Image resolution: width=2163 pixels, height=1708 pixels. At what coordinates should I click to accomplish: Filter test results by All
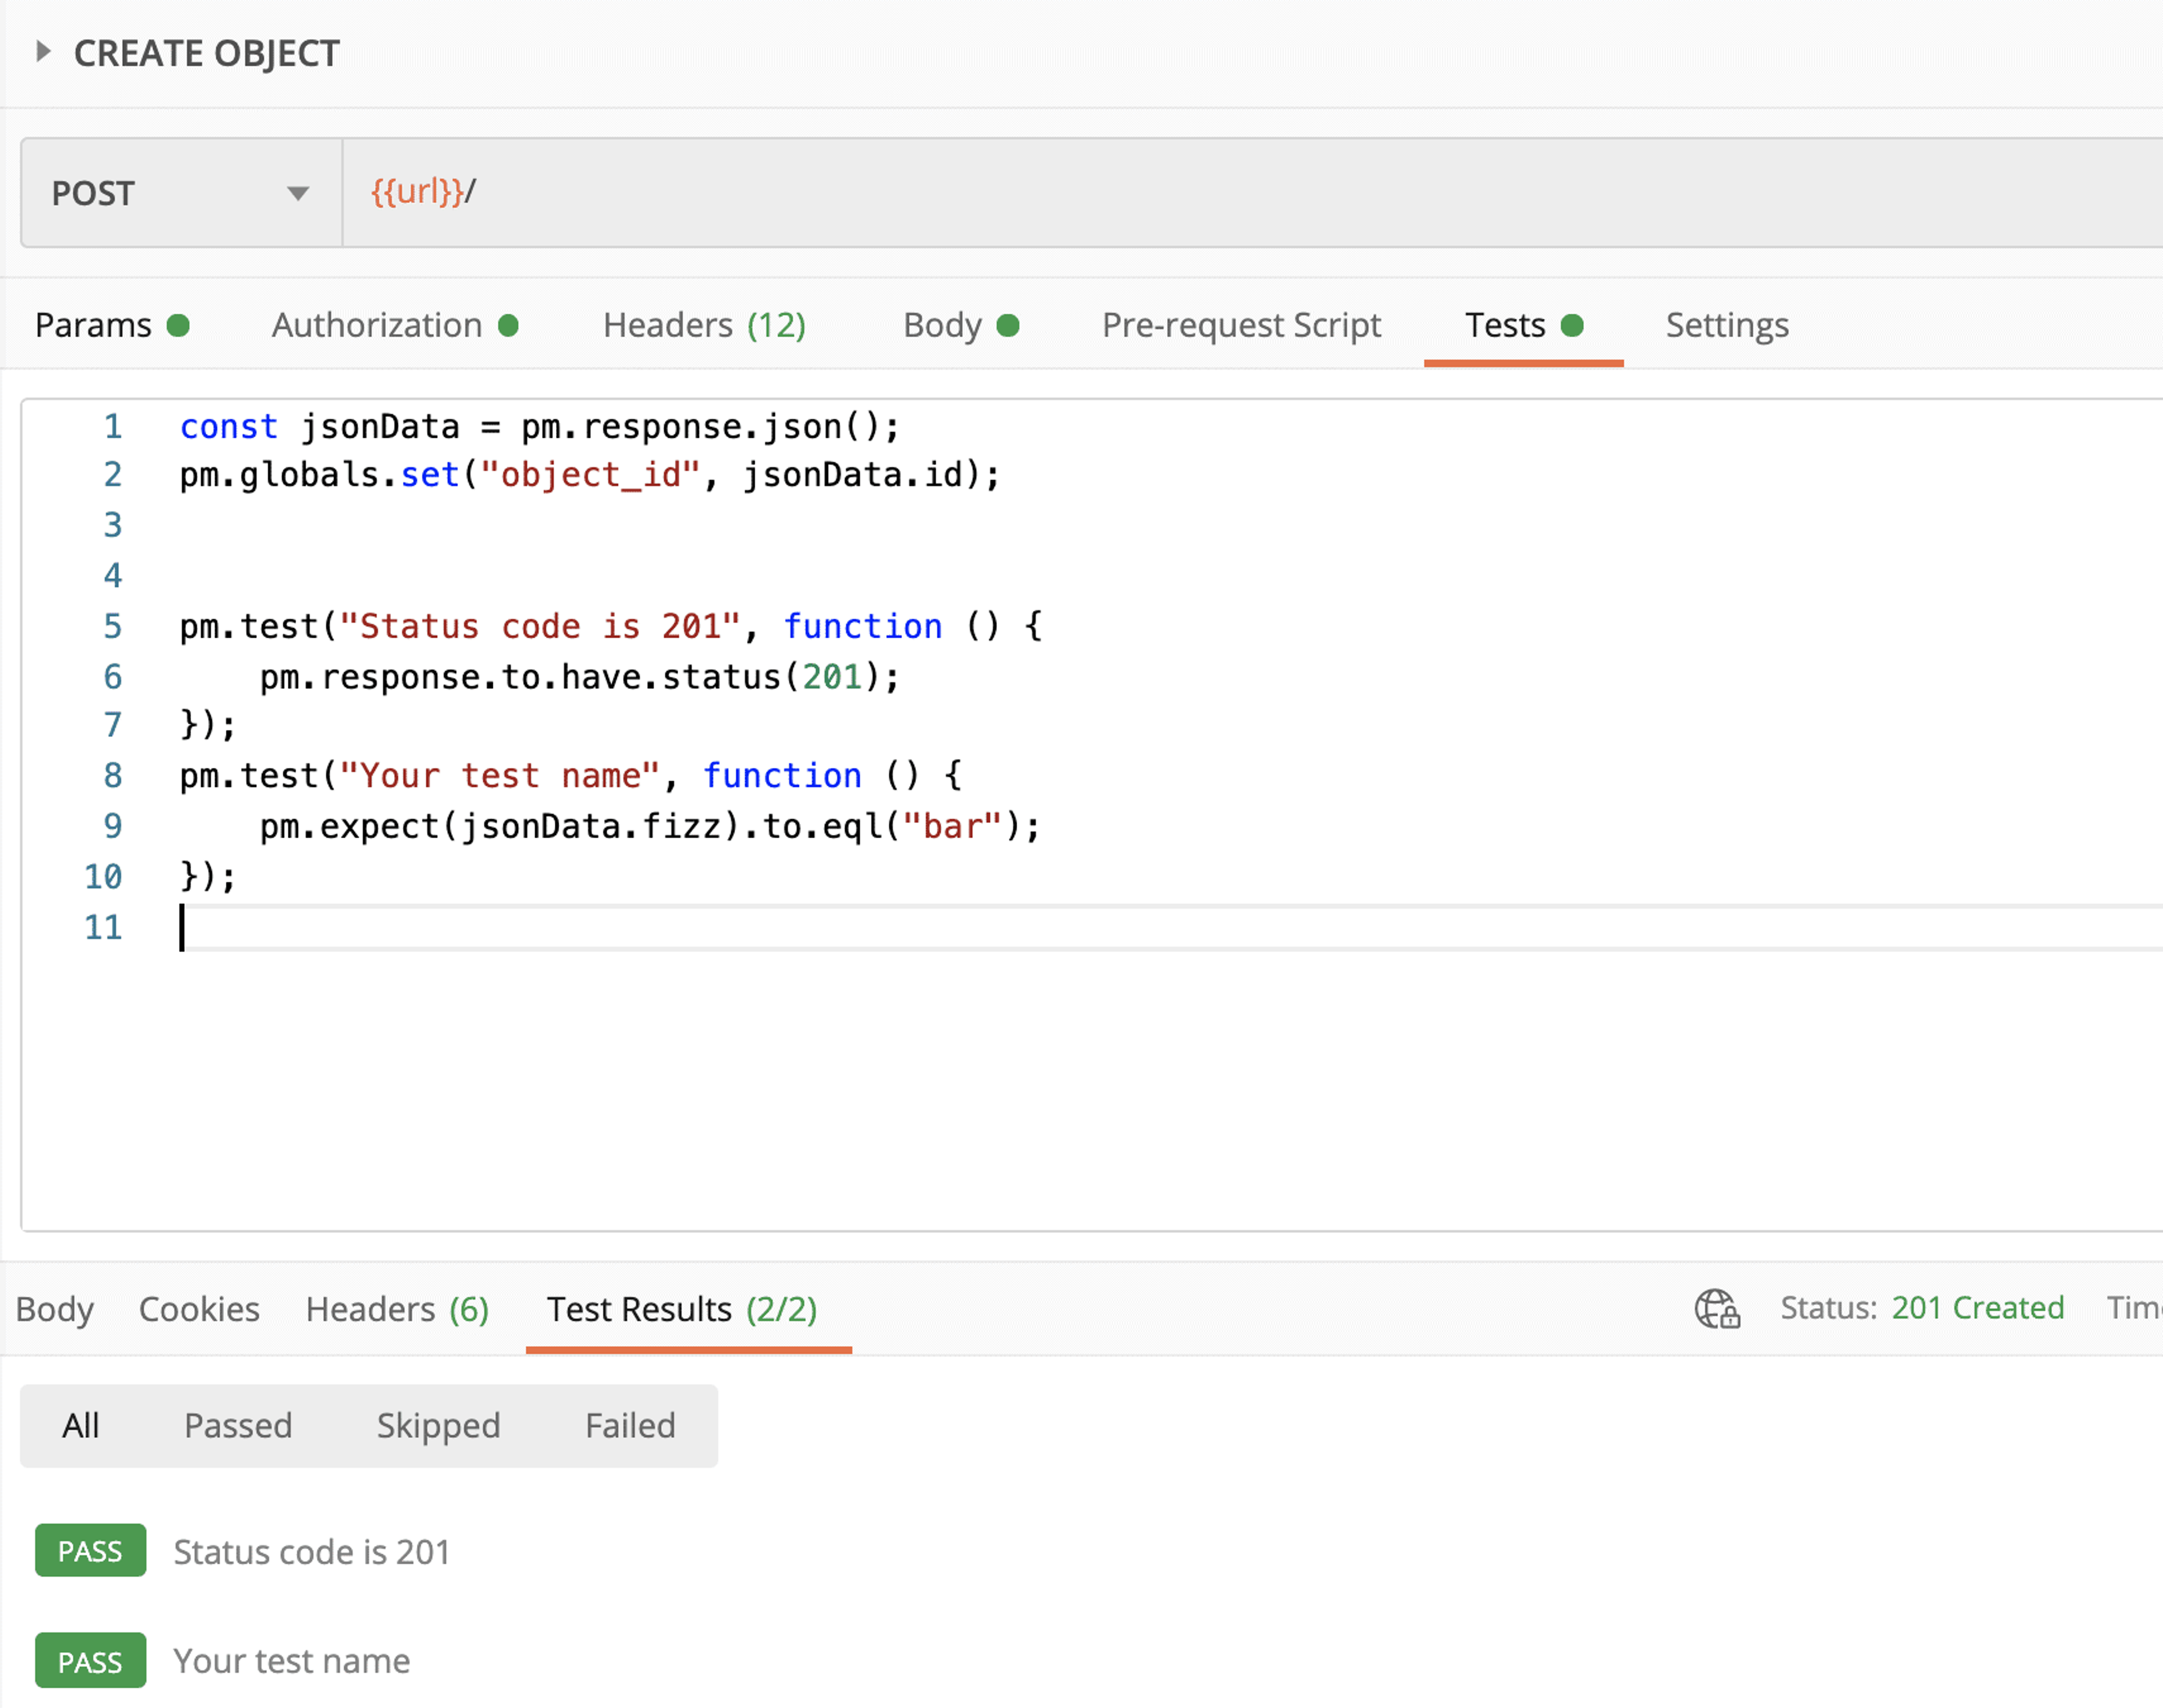(80, 1425)
